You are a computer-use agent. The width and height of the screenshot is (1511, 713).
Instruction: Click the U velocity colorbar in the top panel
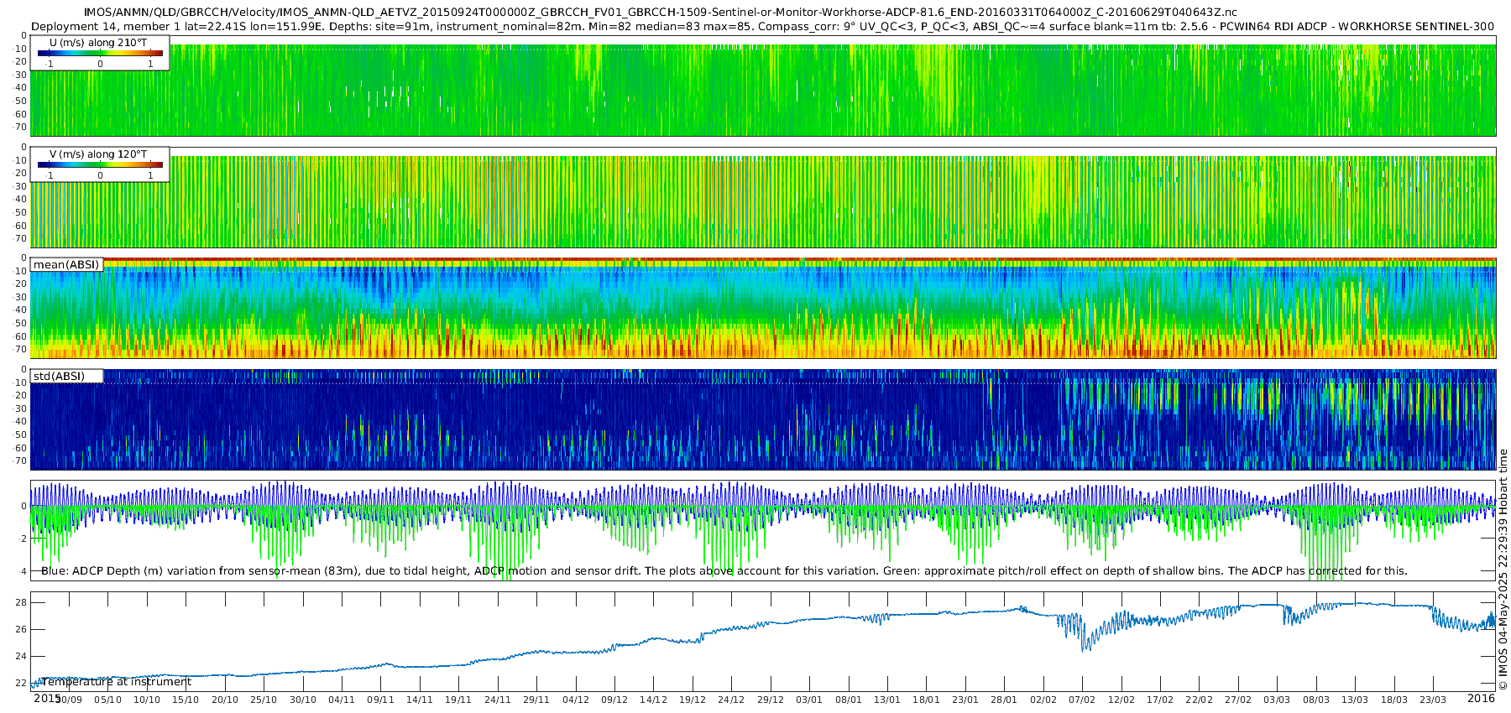pyautogui.click(x=100, y=53)
